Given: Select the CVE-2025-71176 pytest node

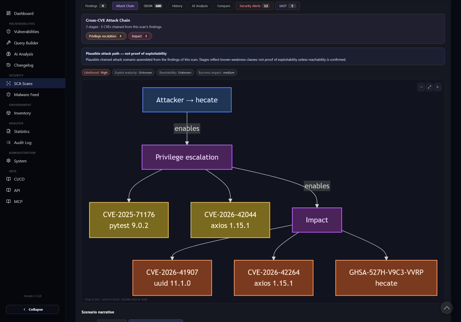Looking at the screenshot, I should click(129, 220).
